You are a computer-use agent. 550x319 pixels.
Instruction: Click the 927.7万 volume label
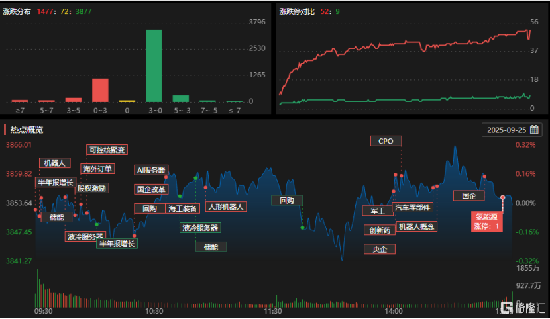click(x=529, y=285)
